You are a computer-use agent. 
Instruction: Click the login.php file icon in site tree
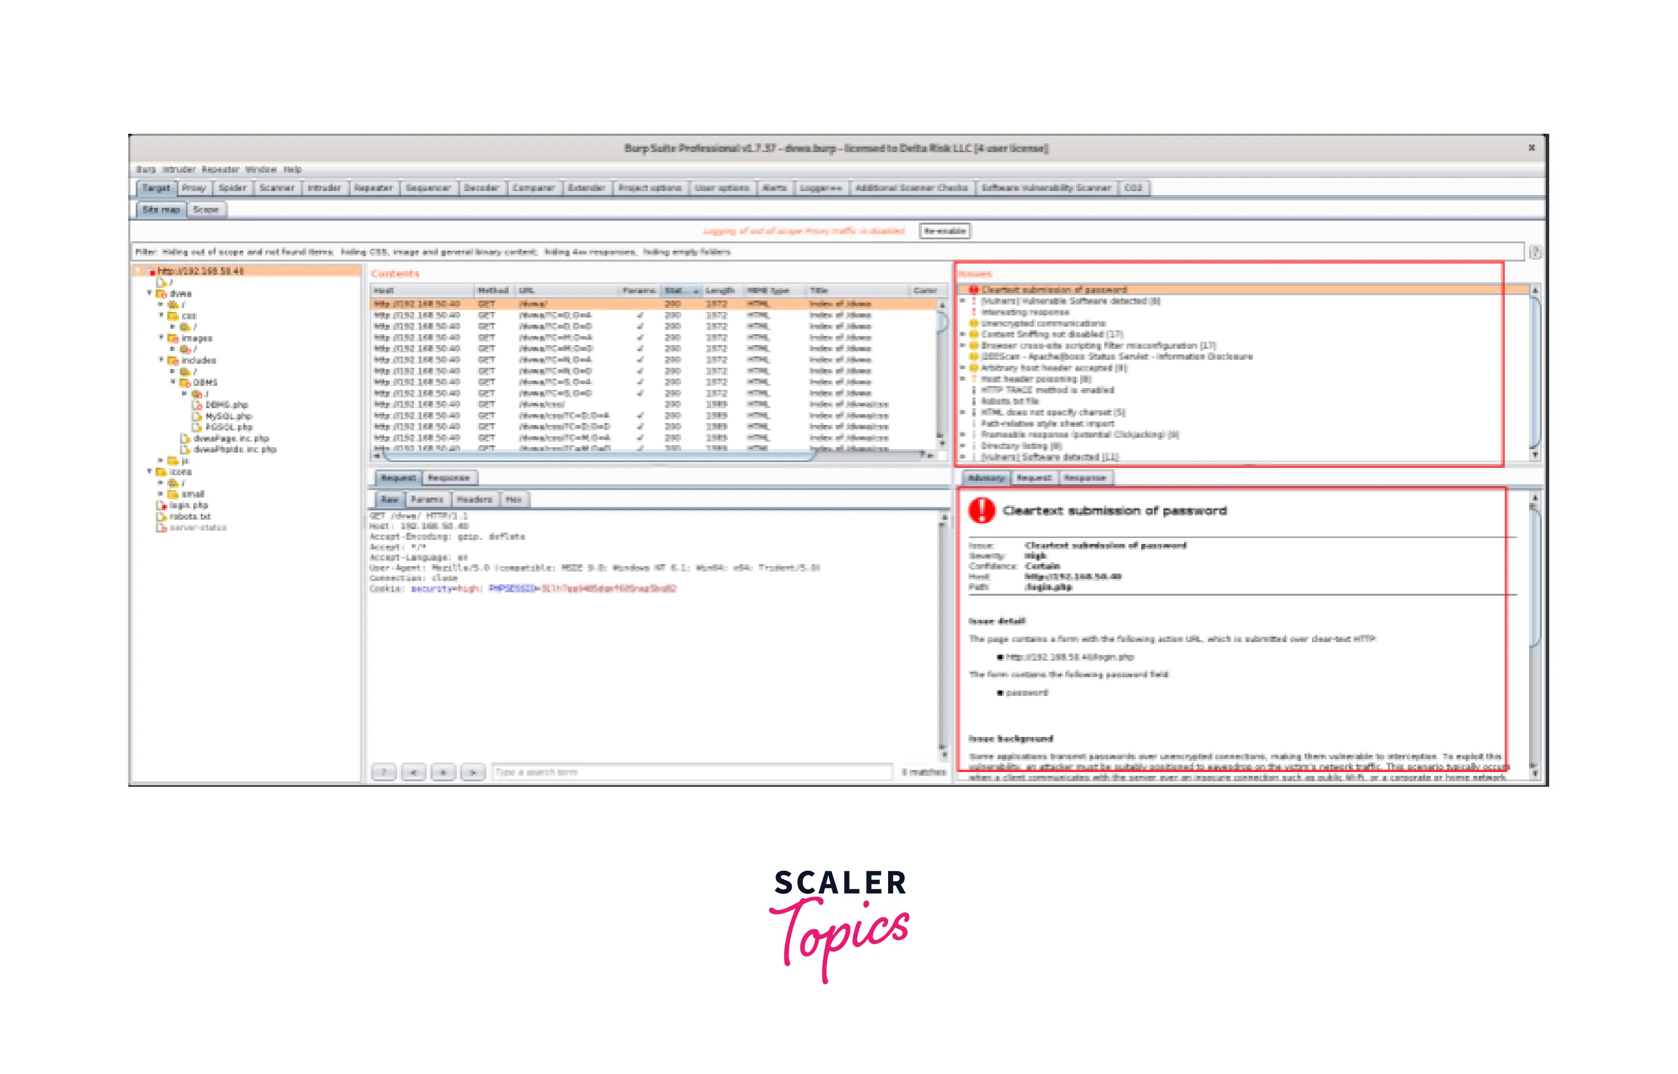tap(161, 505)
